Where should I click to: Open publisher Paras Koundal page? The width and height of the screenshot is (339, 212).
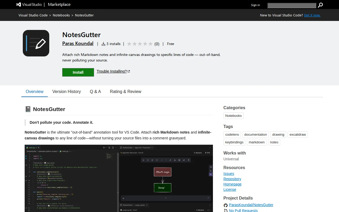78,43
